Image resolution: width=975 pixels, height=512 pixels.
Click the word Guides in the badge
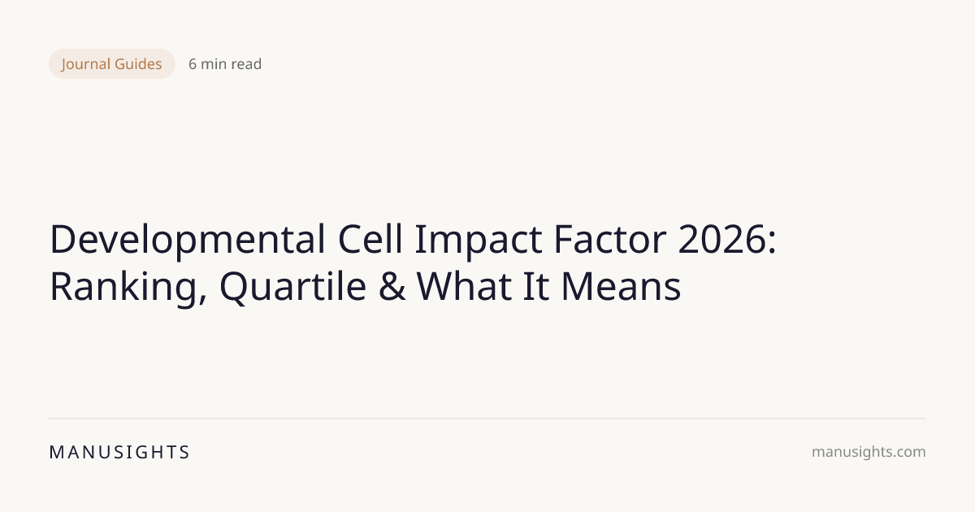pyautogui.click(x=137, y=64)
